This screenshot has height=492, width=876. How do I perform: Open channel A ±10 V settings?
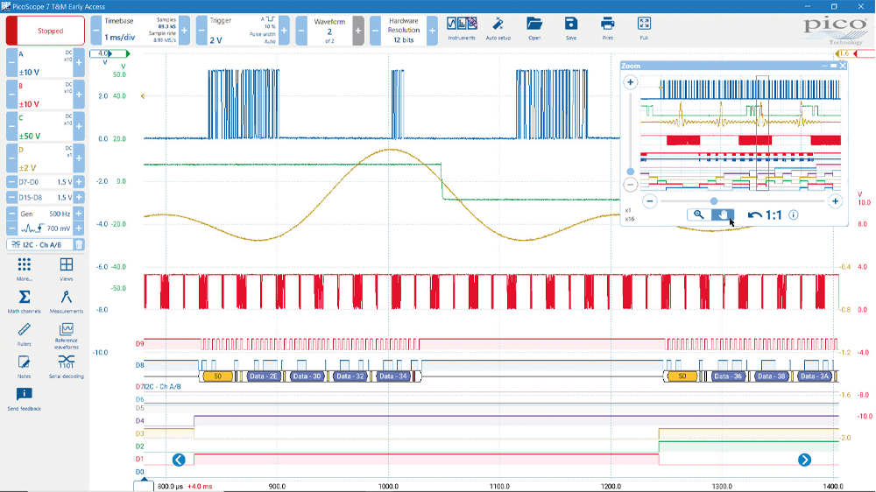(x=46, y=62)
